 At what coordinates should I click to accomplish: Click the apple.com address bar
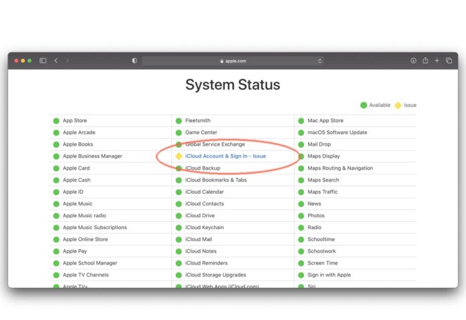(x=233, y=61)
